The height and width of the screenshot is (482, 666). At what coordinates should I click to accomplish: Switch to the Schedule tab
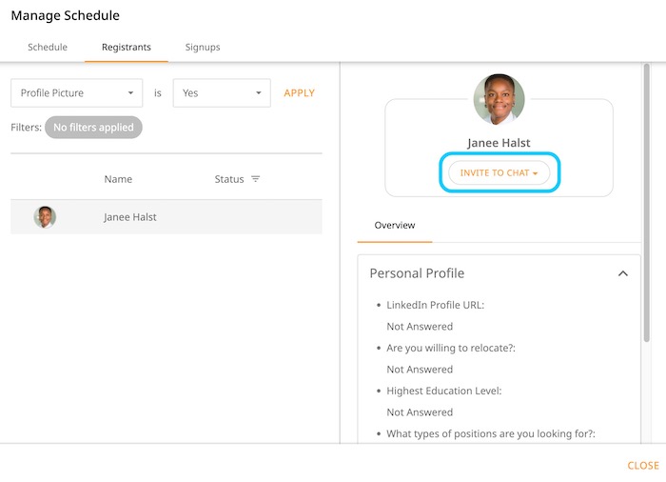[48, 47]
